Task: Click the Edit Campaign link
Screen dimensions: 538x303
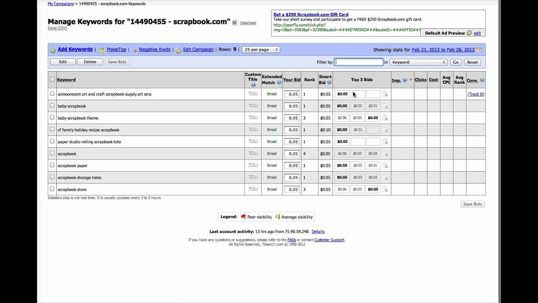Action: (x=198, y=49)
